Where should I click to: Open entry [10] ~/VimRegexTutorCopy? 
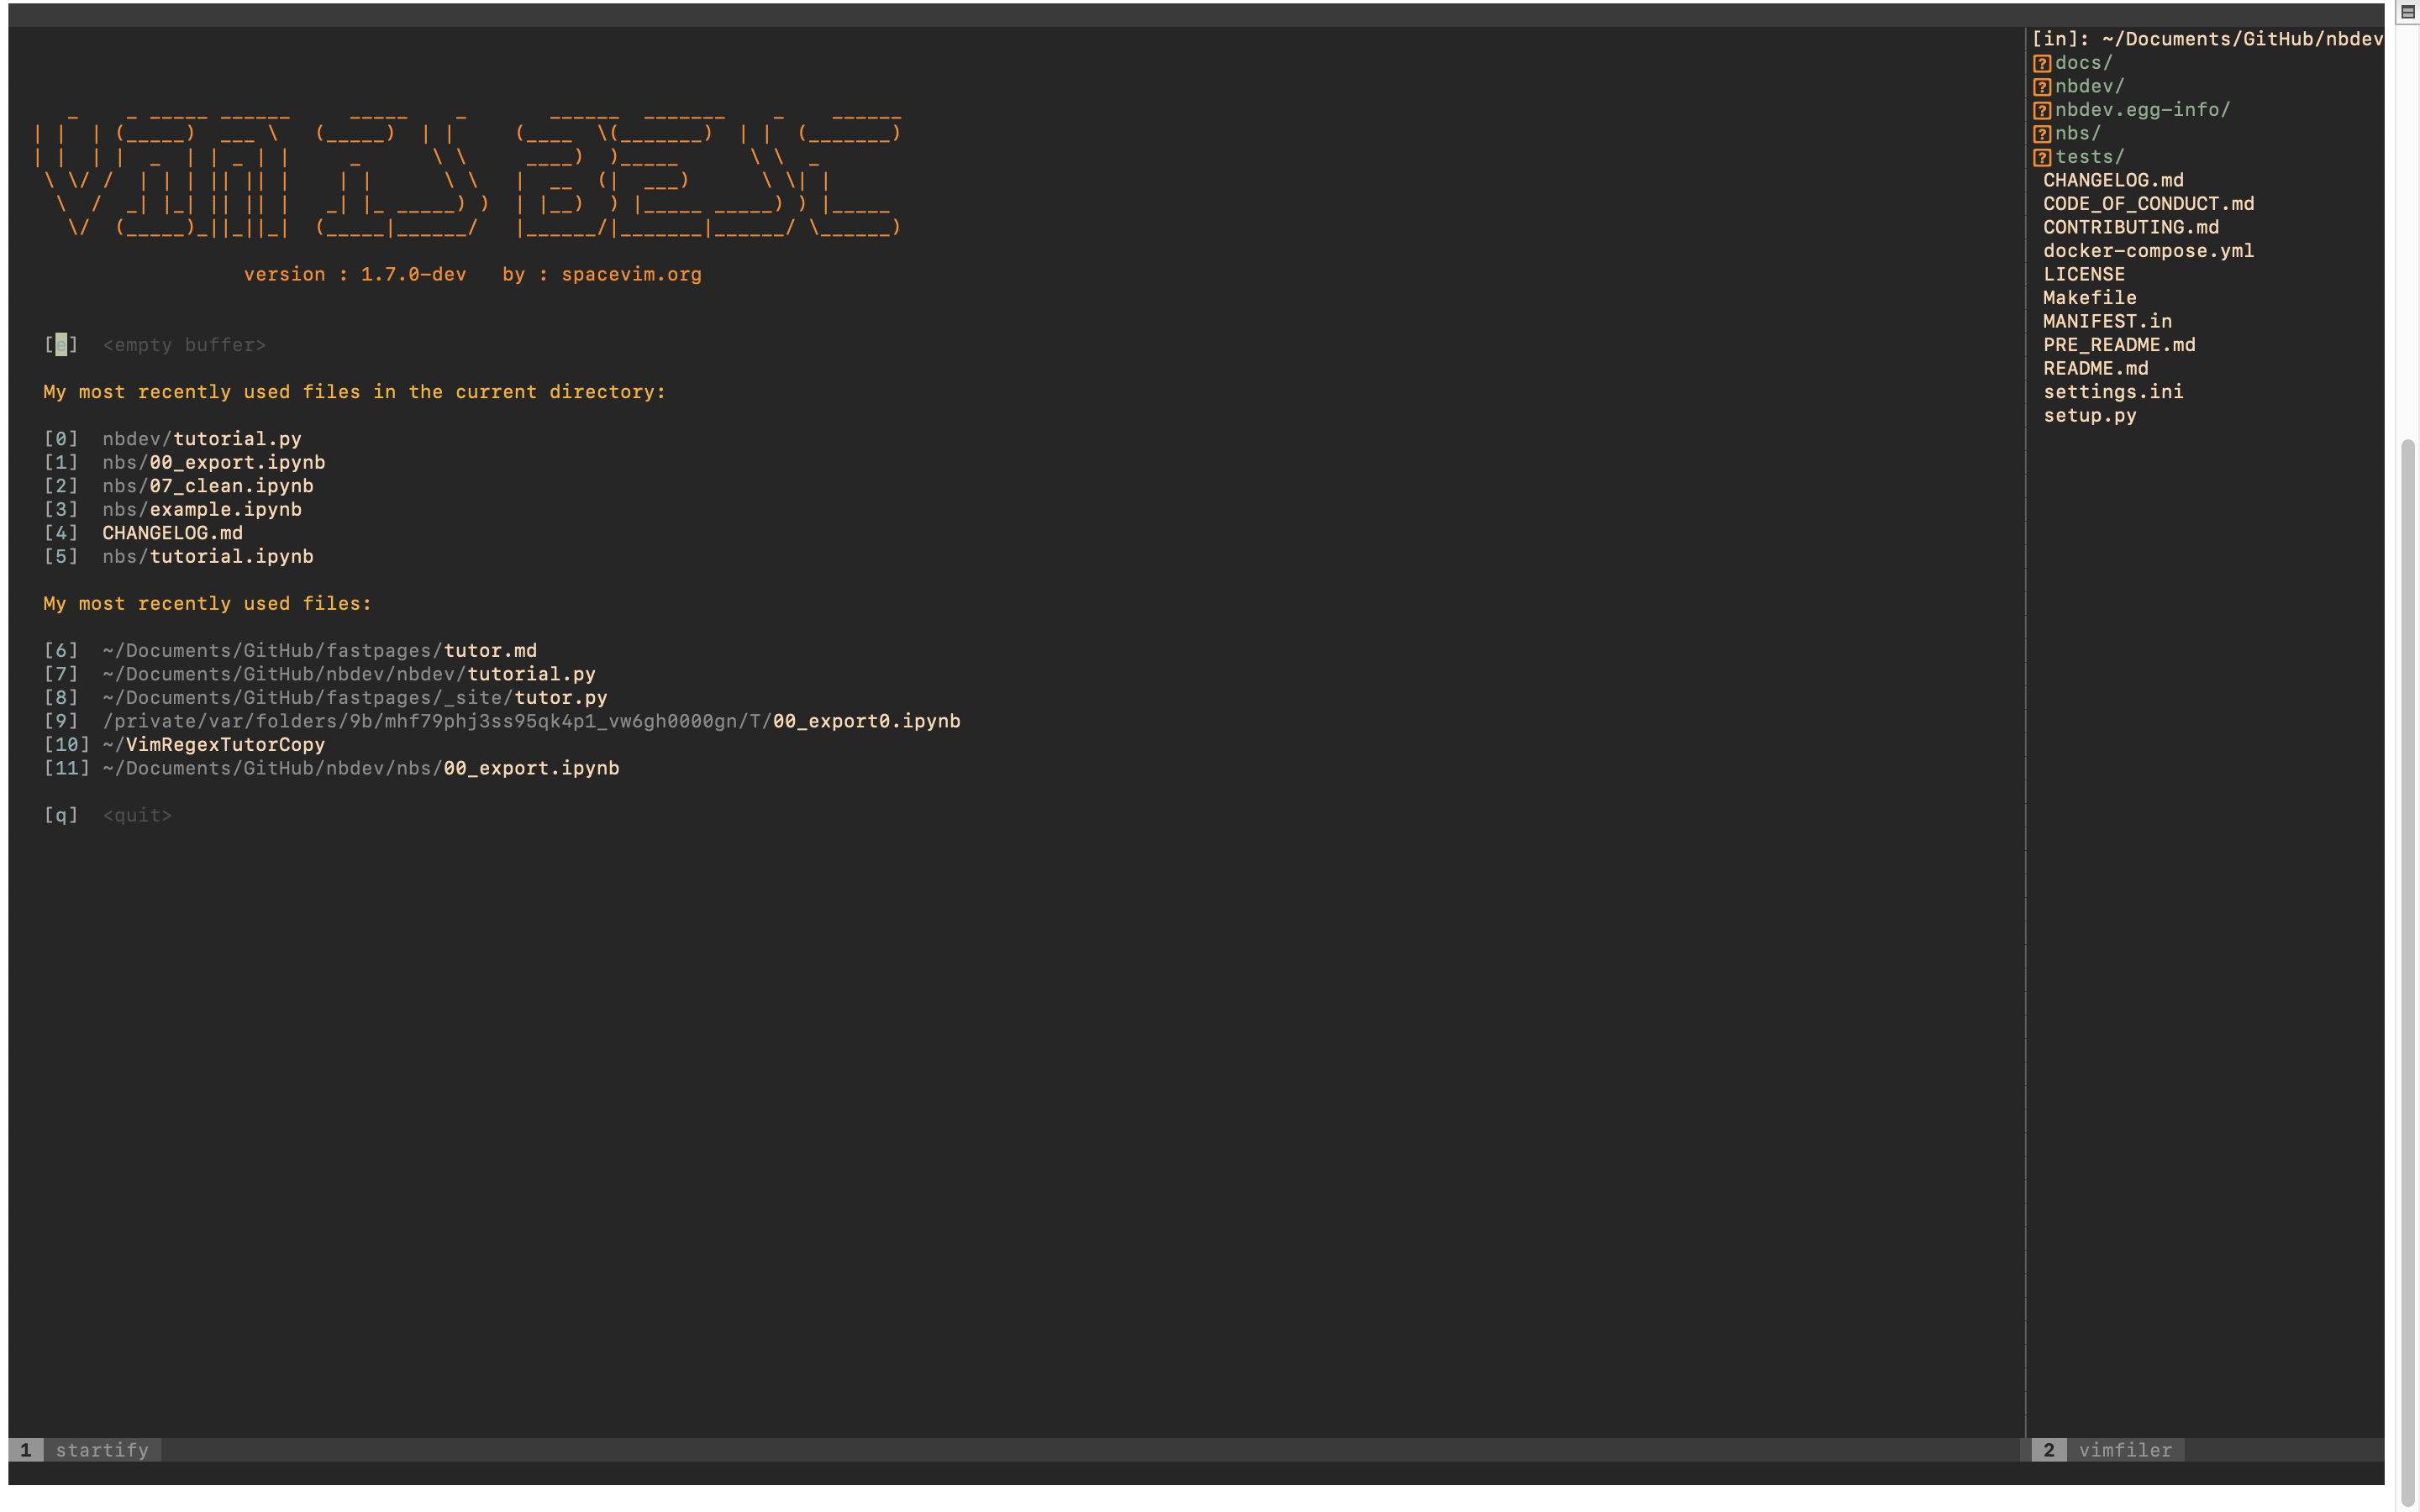(x=185, y=745)
